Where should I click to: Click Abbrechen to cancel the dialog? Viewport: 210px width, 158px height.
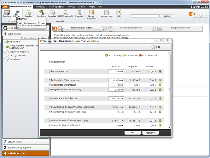(x=150, y=133)
